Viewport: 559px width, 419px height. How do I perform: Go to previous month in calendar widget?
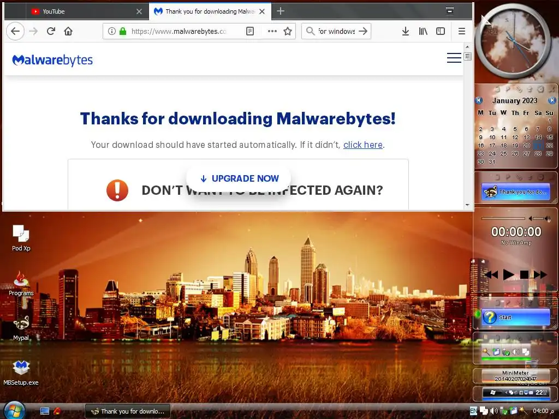pos(479,100)
